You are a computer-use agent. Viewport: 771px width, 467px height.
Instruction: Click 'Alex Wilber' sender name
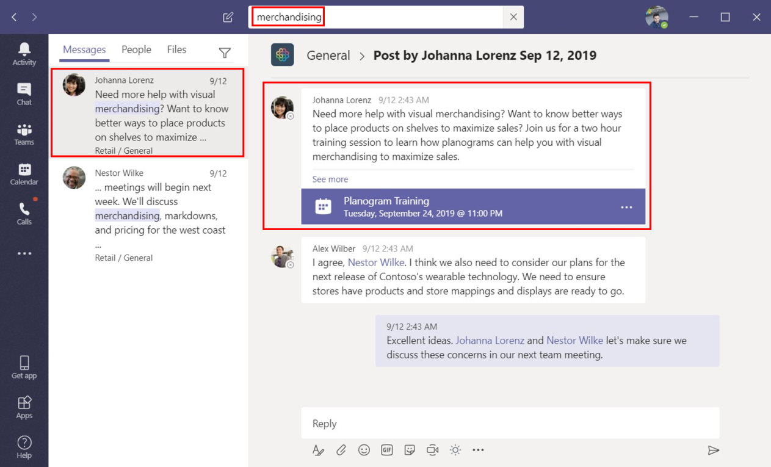tap(334, 249)
